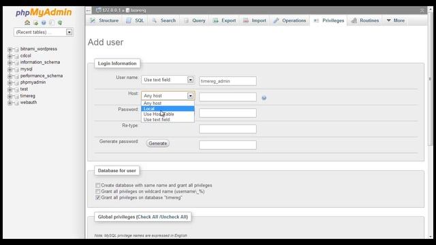Screen dimensions: 436x245
Task: Click information_schema database icon
Action: click(x=16, y=63)
